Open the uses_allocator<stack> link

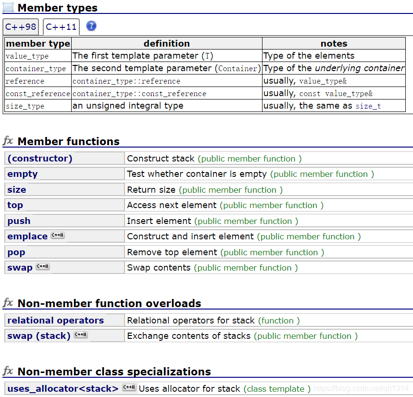click(63, 389)
